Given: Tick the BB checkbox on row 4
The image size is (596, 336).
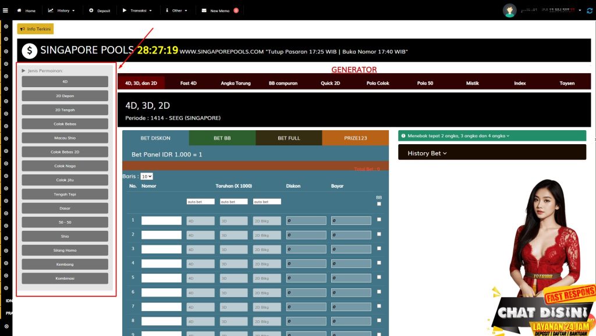Looking at the screenshot, I should [379, 263].
